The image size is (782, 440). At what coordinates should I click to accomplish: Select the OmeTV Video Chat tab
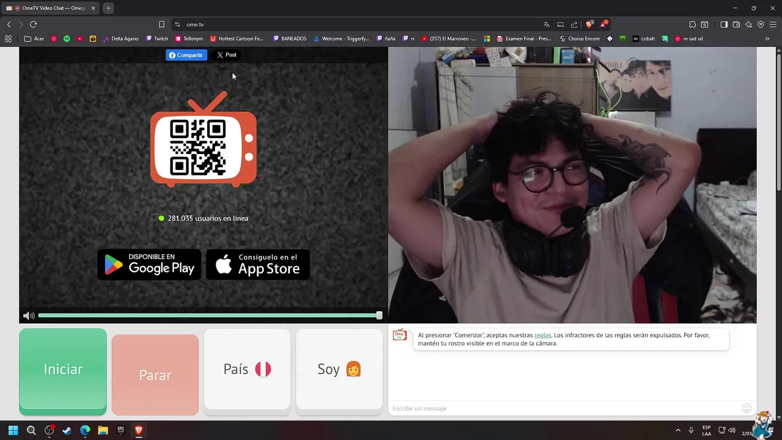click(51, 8)
